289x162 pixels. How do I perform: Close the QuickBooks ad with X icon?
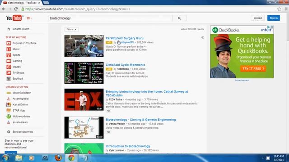[272, 27]
